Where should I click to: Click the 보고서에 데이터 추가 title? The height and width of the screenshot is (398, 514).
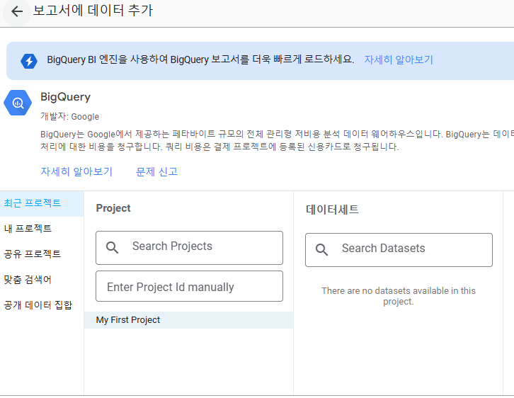point(93,11)
